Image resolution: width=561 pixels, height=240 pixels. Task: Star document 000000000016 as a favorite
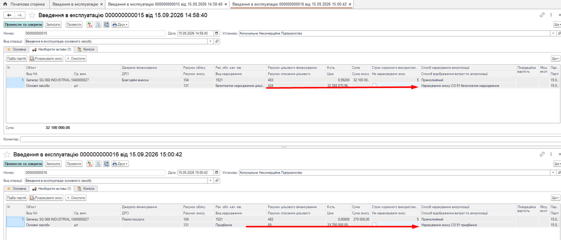(7, 154)
